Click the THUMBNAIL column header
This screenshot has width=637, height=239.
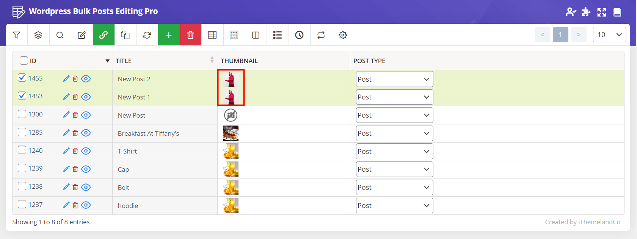click(239, 61)
